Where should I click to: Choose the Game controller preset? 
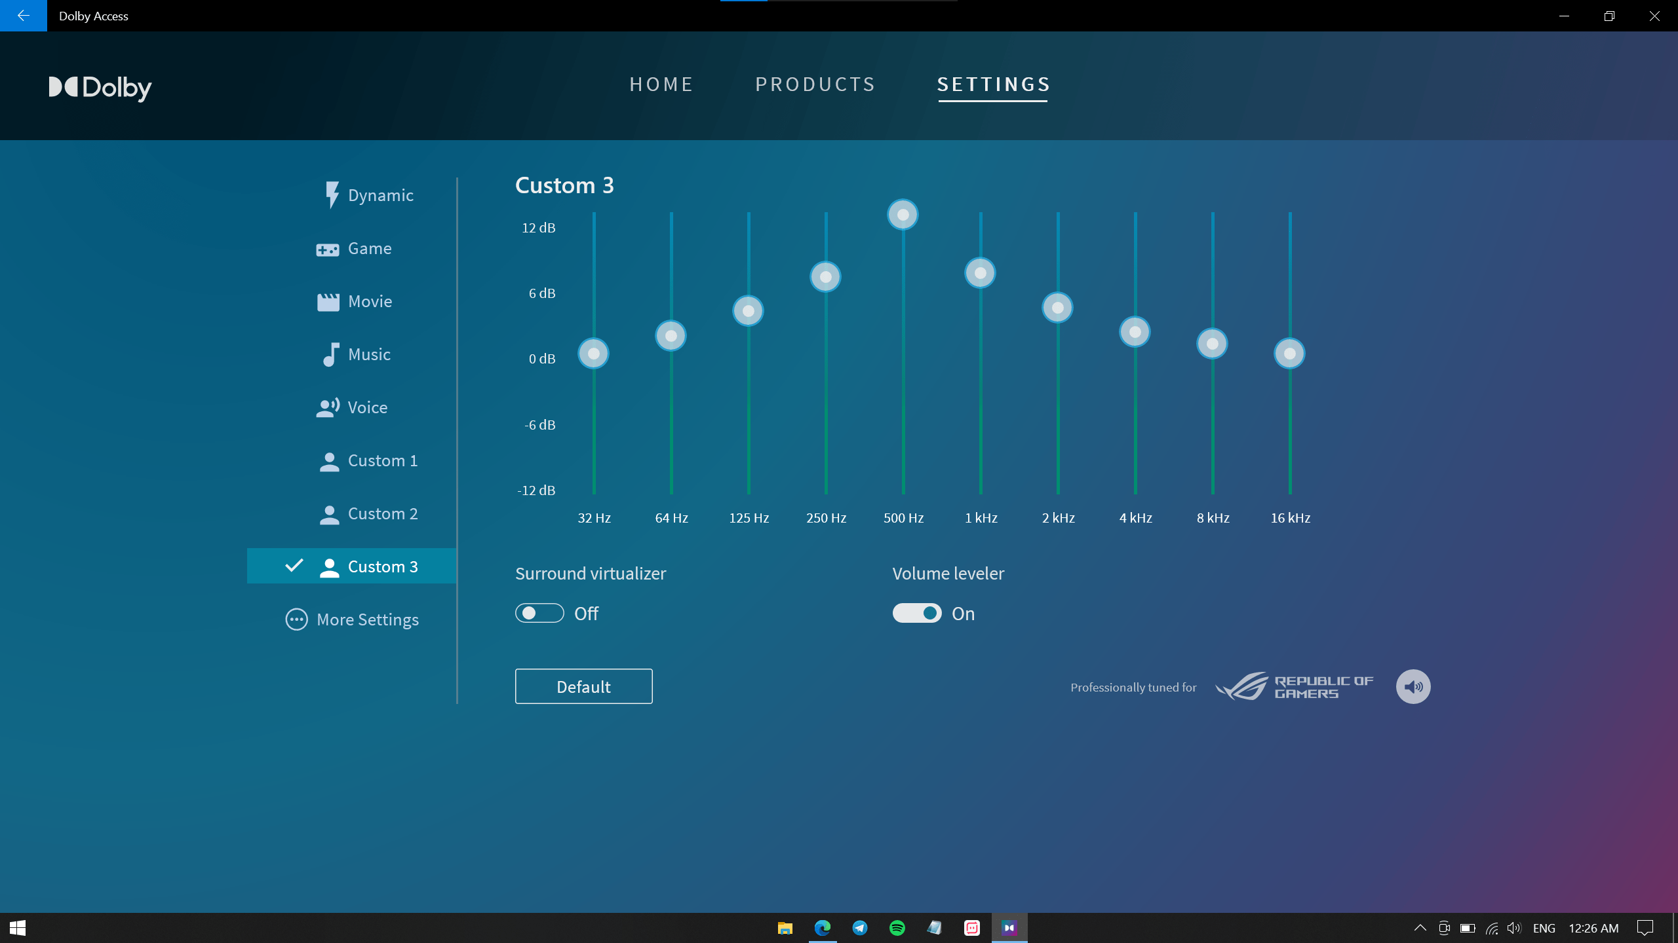click(354, 249)
